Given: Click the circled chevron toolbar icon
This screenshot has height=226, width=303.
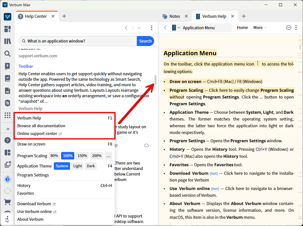Looking at the screenshot, I should (x=289, y=27).
